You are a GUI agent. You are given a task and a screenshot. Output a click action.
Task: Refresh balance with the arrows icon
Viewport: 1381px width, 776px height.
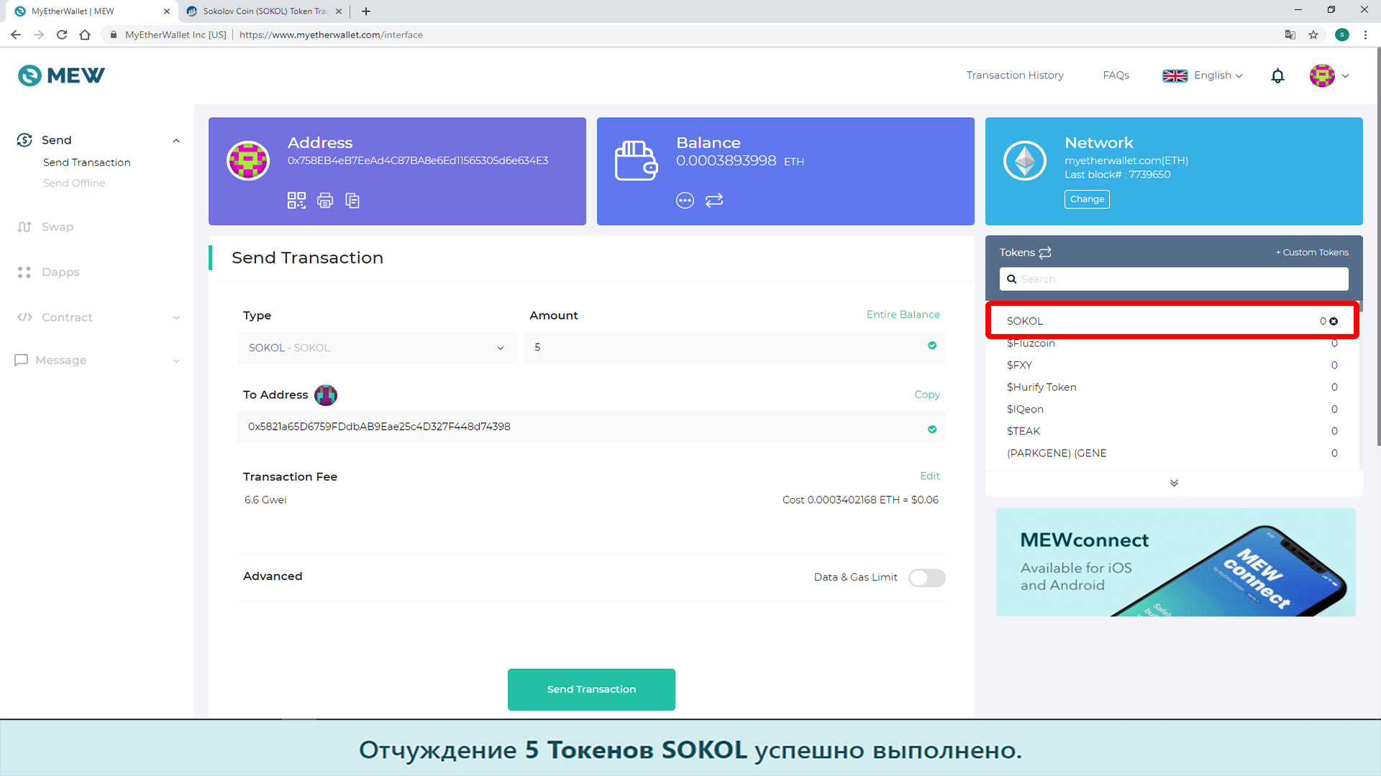(x=714, y=200)
